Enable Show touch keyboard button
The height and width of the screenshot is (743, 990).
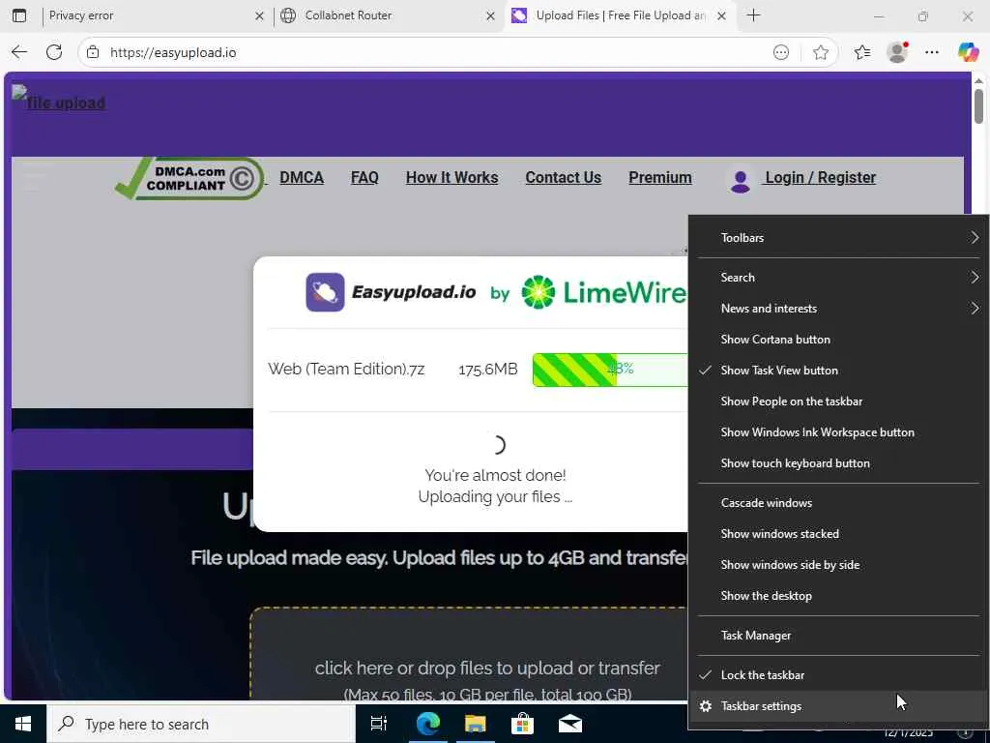pos(838,463)
